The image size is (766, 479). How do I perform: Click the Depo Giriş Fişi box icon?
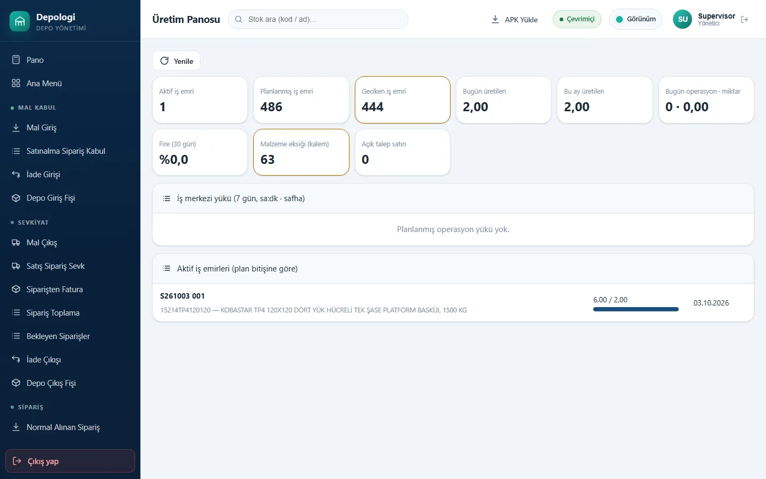click(x=16, y=197)
